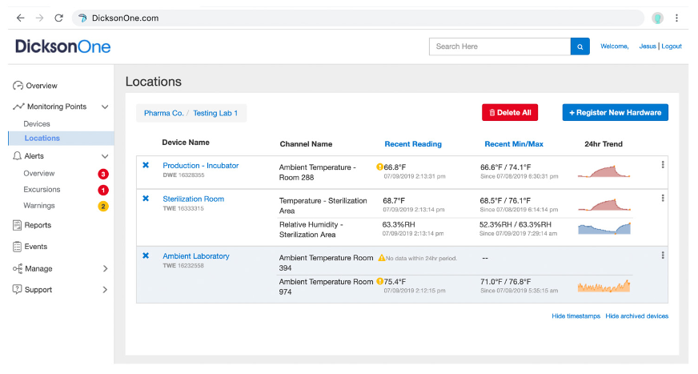Click Register New Hardware button
Image resolution: width=698 pixels, height=374 pixels.
coord(615,113)
